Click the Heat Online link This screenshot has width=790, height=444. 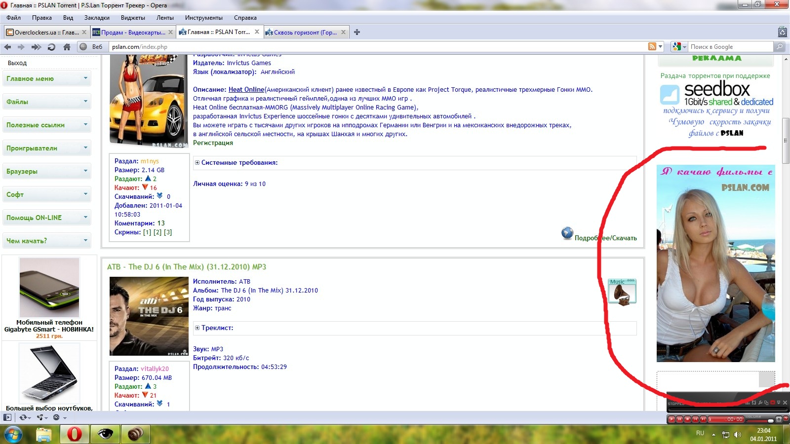pyautogui.click(x=246, y=89)
